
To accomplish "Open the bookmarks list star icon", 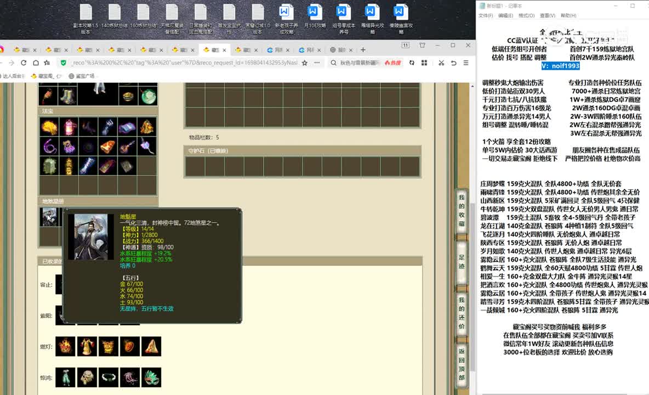I will coord(47,63).
